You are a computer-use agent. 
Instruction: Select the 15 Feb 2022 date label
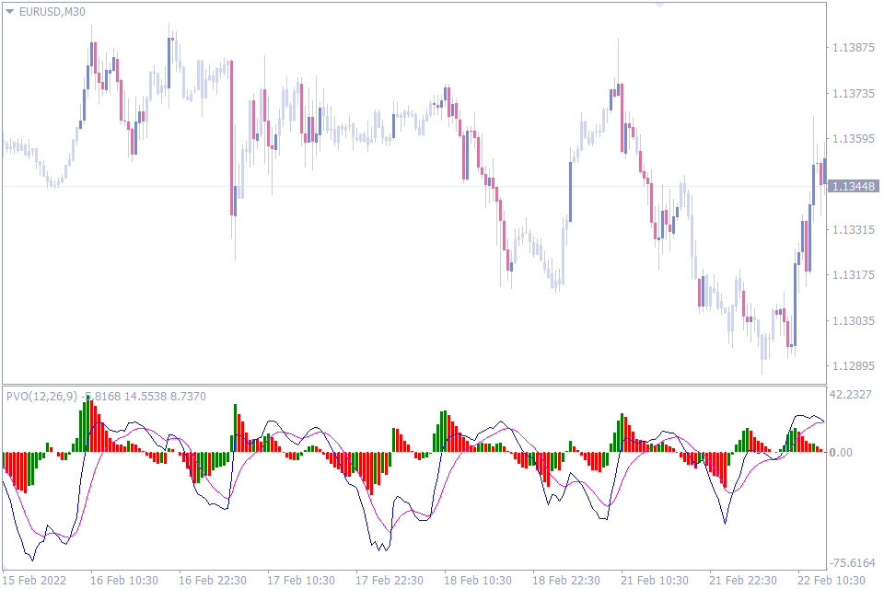coord(35,580)
